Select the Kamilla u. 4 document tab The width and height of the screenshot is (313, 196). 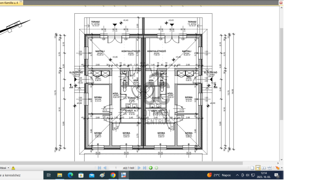[x=9, y=3]
